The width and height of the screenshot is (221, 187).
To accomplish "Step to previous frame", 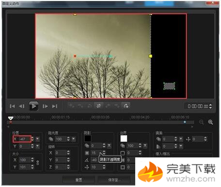I will [x=22, y=106].
